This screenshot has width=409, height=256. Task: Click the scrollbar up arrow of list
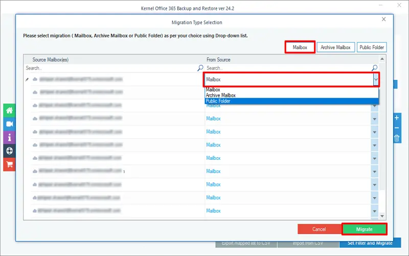382,59
